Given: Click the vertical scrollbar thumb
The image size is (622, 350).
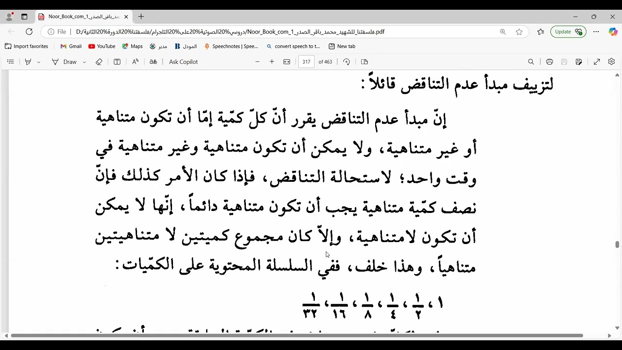Looking at the screenshot, I should point(617,245).
